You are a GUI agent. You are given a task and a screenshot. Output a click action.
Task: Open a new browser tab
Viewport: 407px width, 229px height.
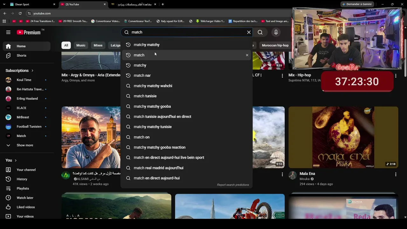[163, 4]
